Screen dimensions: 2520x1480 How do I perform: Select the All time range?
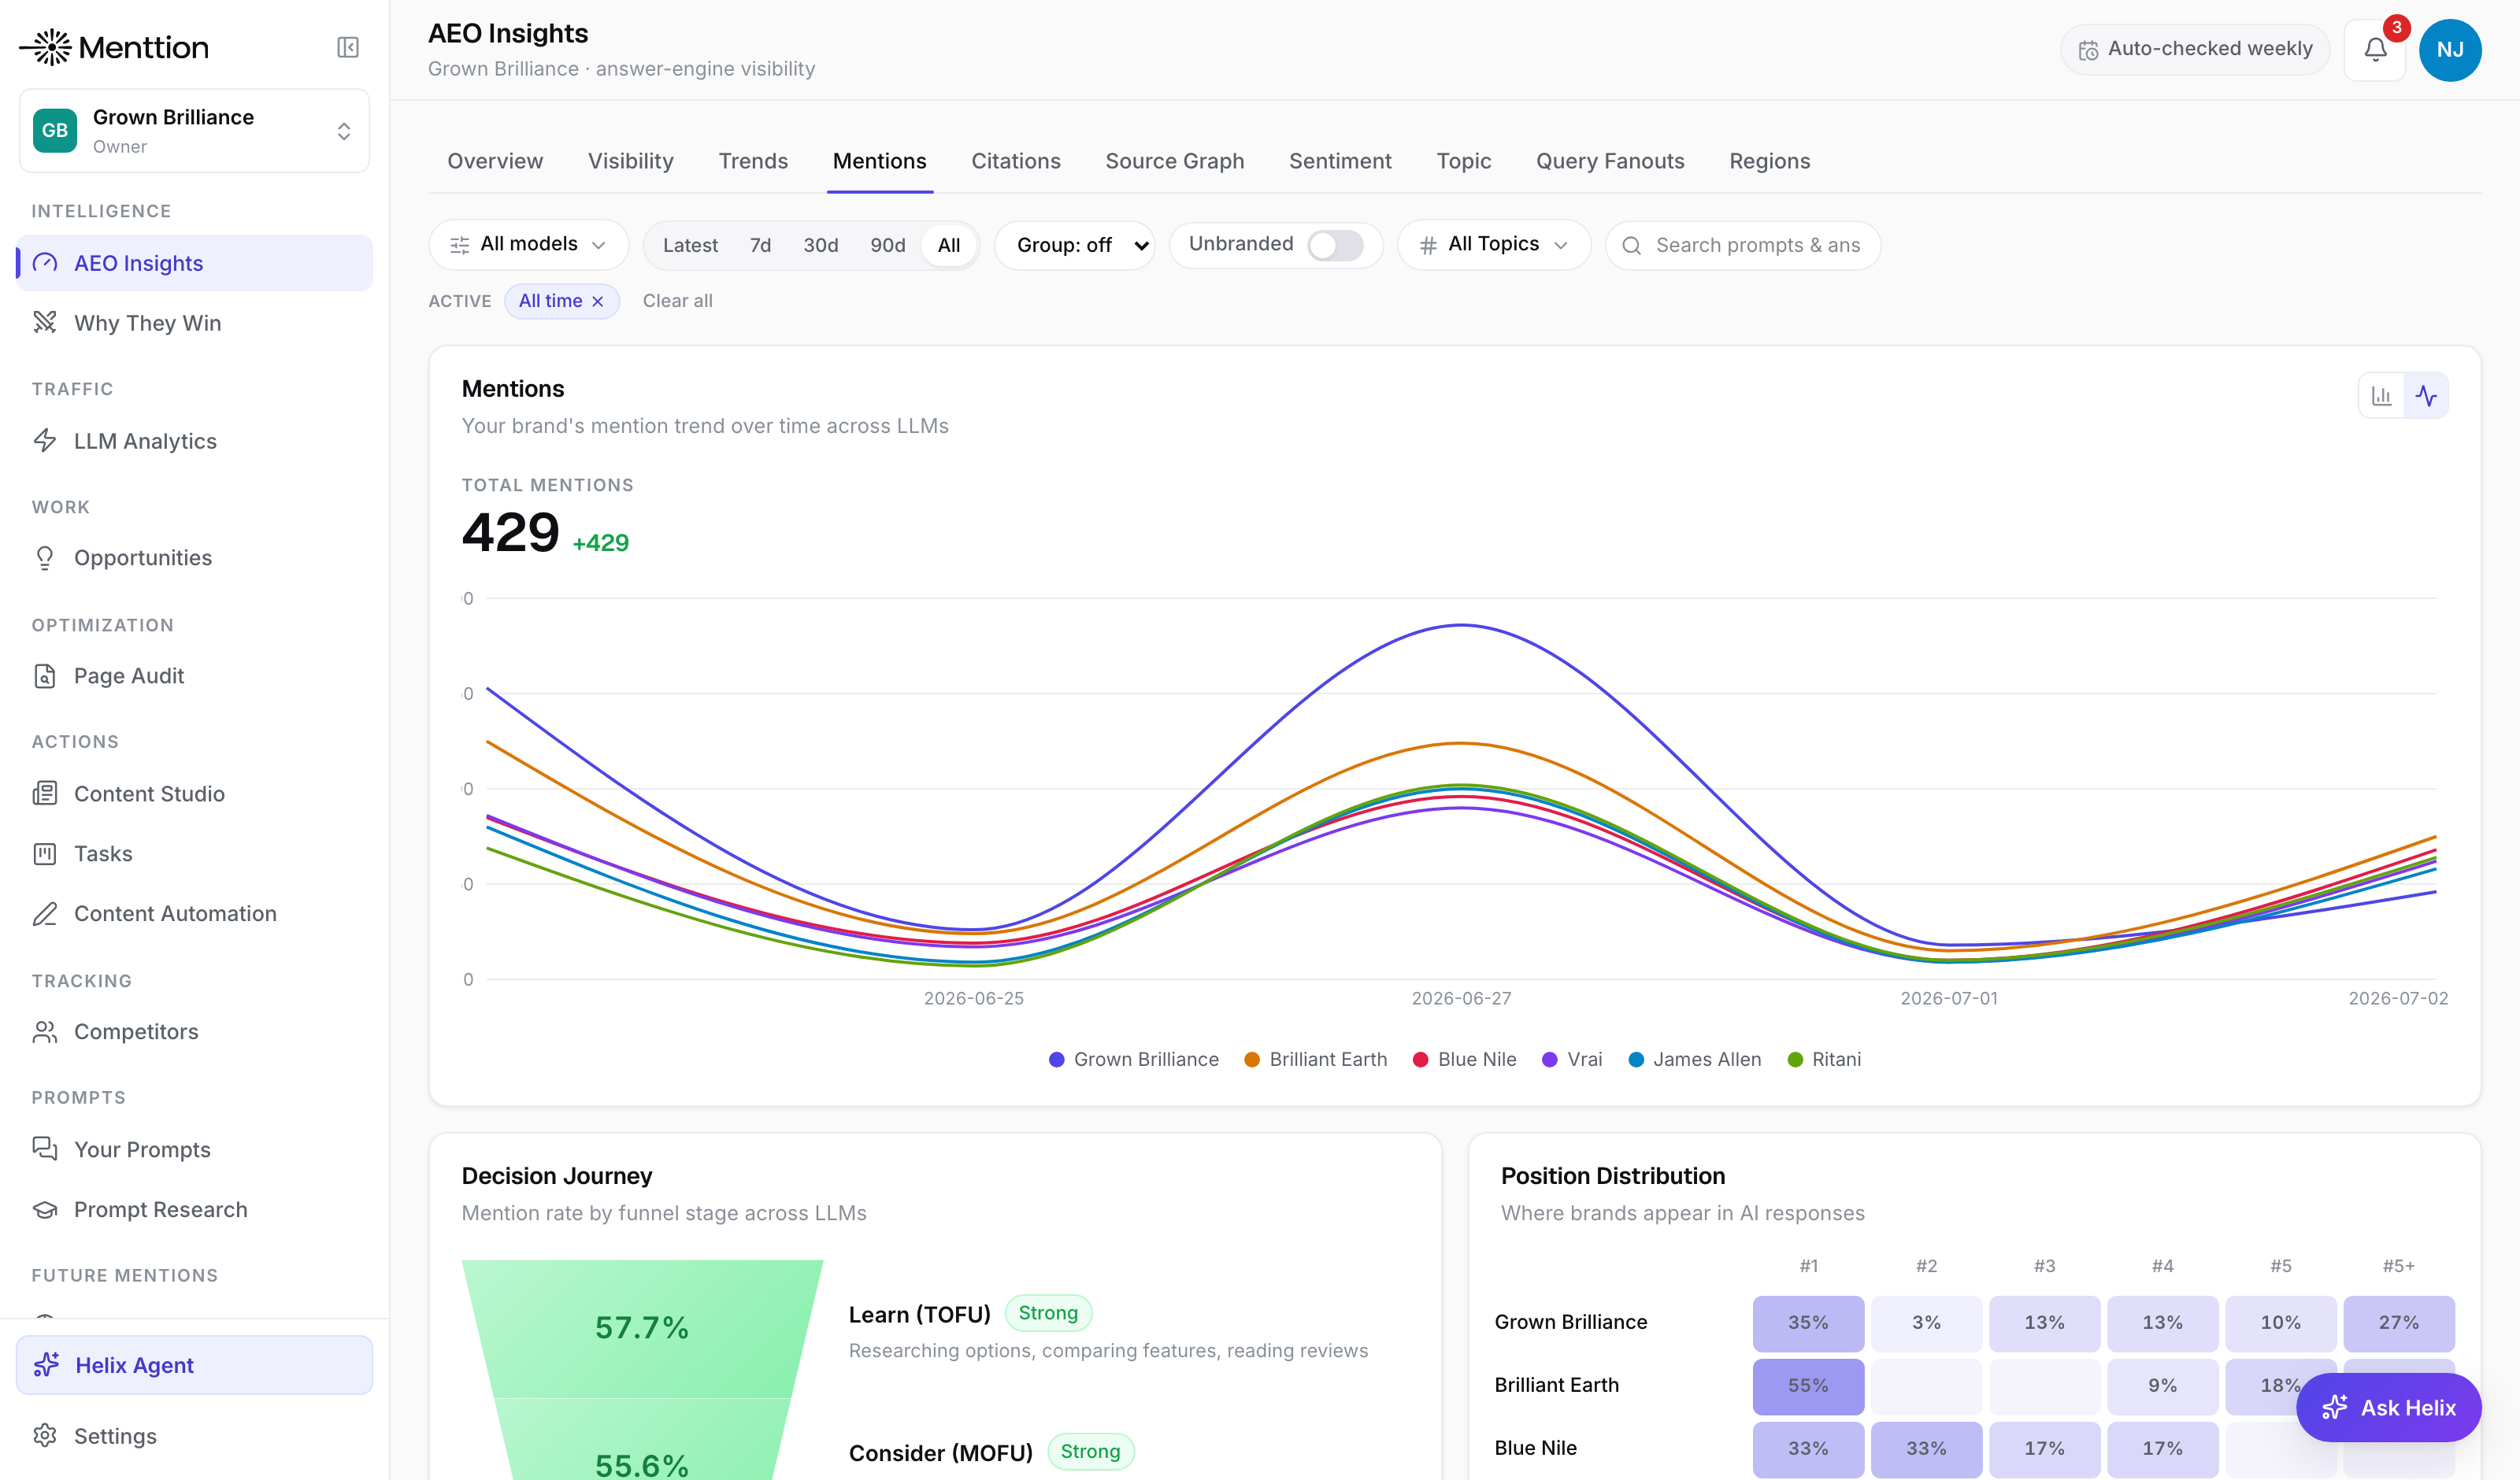pos(949,245)
